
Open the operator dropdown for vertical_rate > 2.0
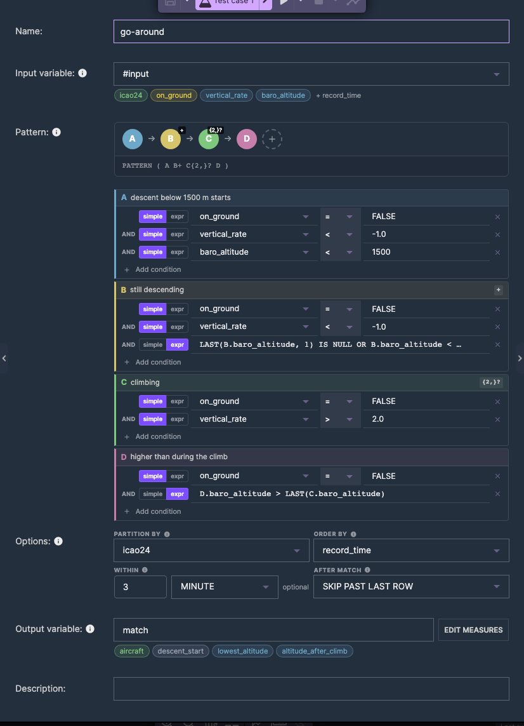(340, 419)
